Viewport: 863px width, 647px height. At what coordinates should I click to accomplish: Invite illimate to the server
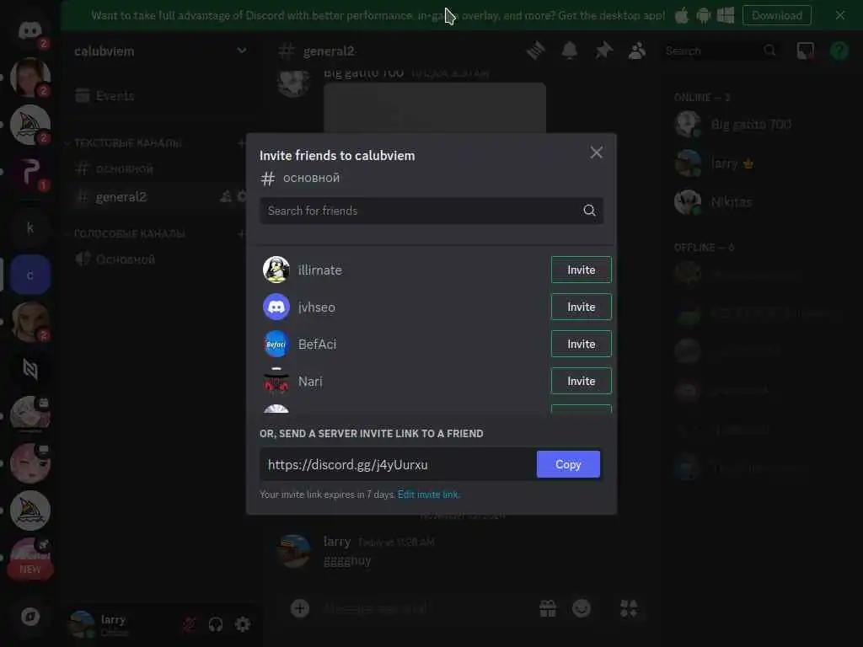(581, 270)
